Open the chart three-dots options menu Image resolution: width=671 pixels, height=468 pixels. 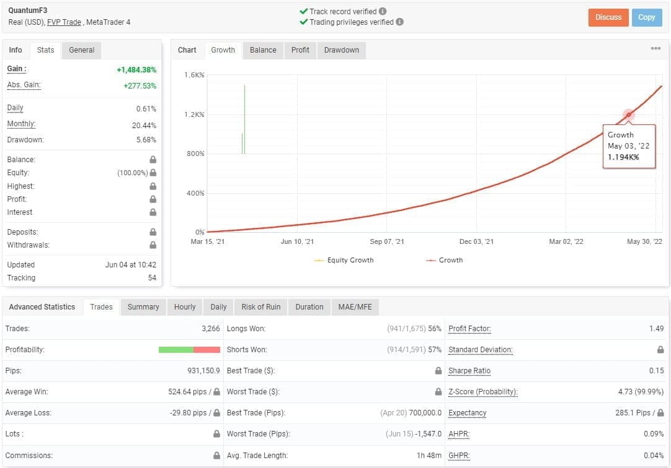(655, 49)
